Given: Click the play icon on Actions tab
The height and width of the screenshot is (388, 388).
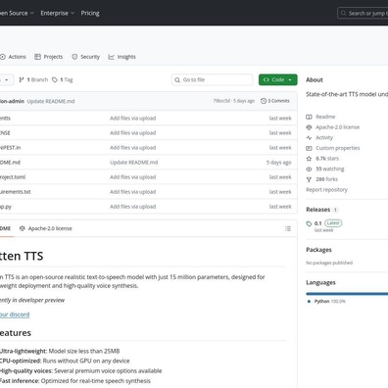Looking at the screenshot, I should (x=3, y=57).
